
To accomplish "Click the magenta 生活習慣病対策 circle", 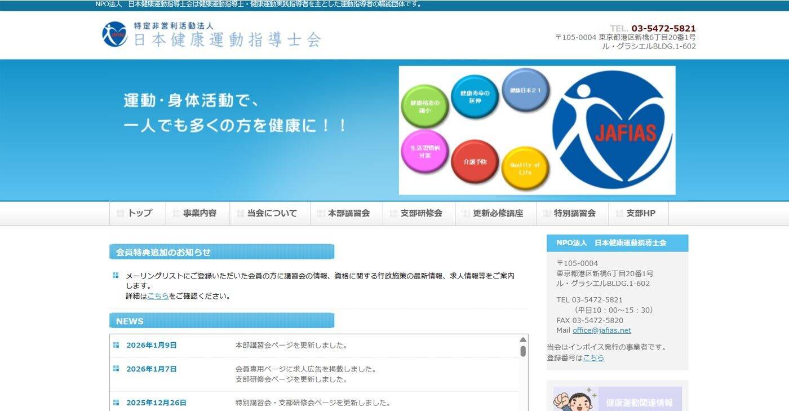I will tap(424, 151).
